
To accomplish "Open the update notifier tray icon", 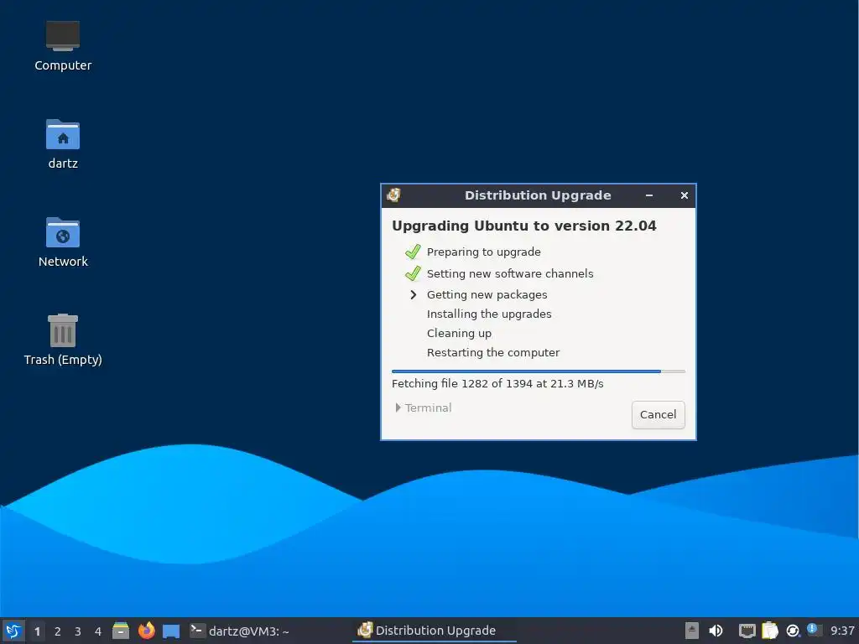I will (x=792, y=631).
